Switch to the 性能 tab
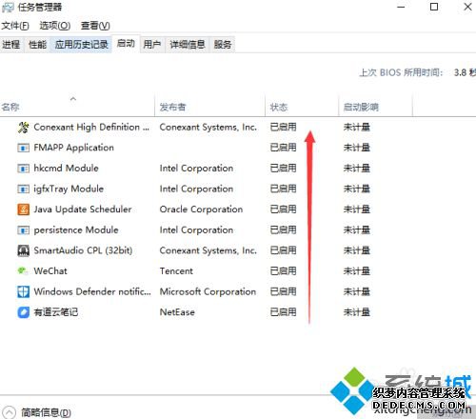Viewport: 476px width, 419px height. 37,45
